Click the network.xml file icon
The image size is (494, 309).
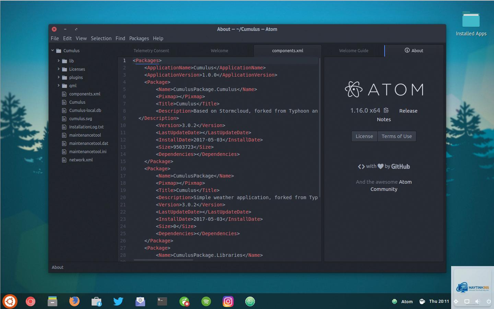tap(64, 160)
